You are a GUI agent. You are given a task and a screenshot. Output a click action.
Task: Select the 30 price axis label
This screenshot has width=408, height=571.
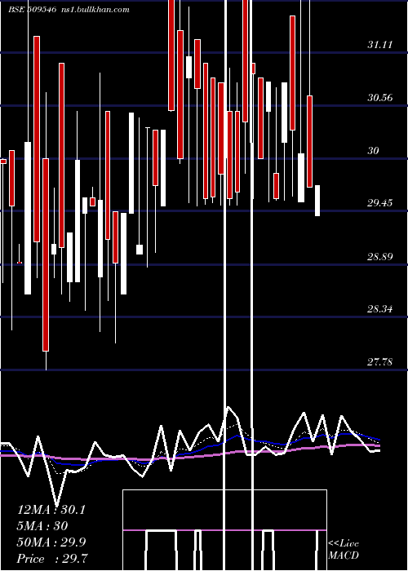(x=373, y=150)
